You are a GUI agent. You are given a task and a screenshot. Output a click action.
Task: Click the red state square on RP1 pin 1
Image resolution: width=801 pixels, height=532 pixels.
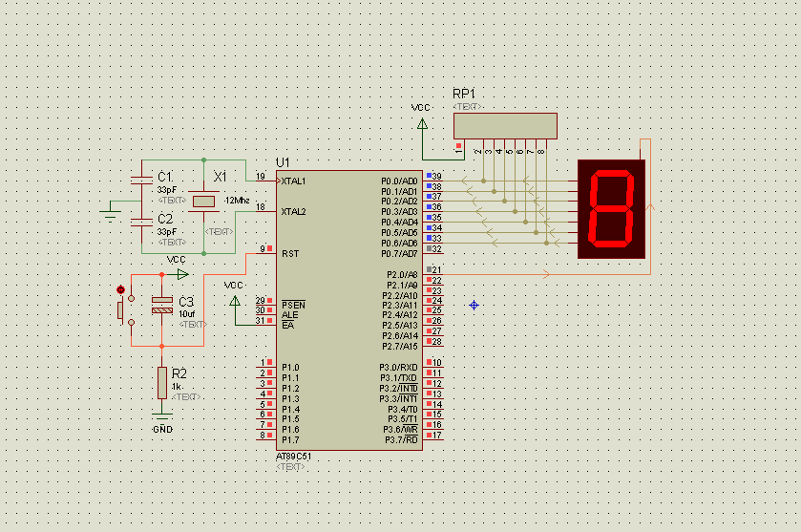458,145
